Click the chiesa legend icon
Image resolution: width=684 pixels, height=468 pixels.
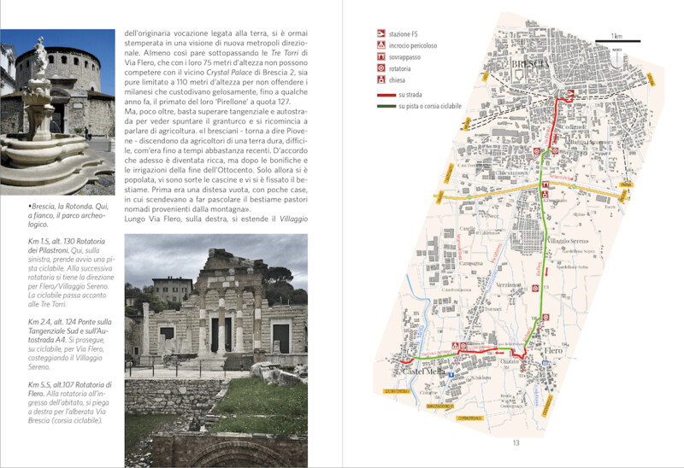pyautogui.click(x=380, y=79)
